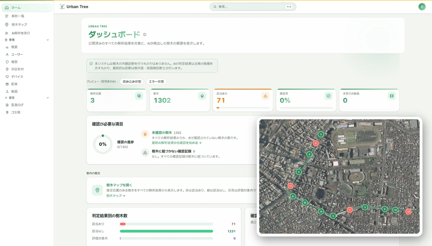432x246 pixels.
Task: Collapse the 設定 section chevron
Action: click(x=48, y=98)
